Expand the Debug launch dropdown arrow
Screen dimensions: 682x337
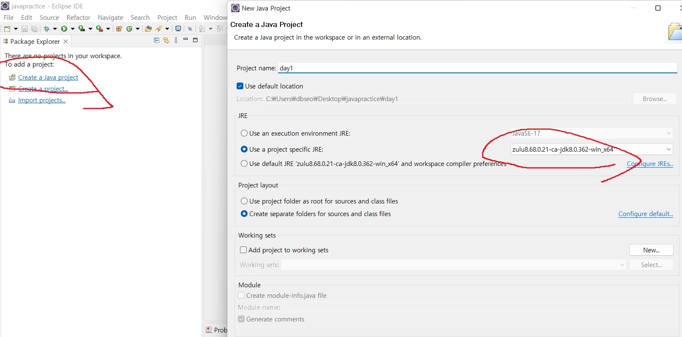tap(55, 29)
